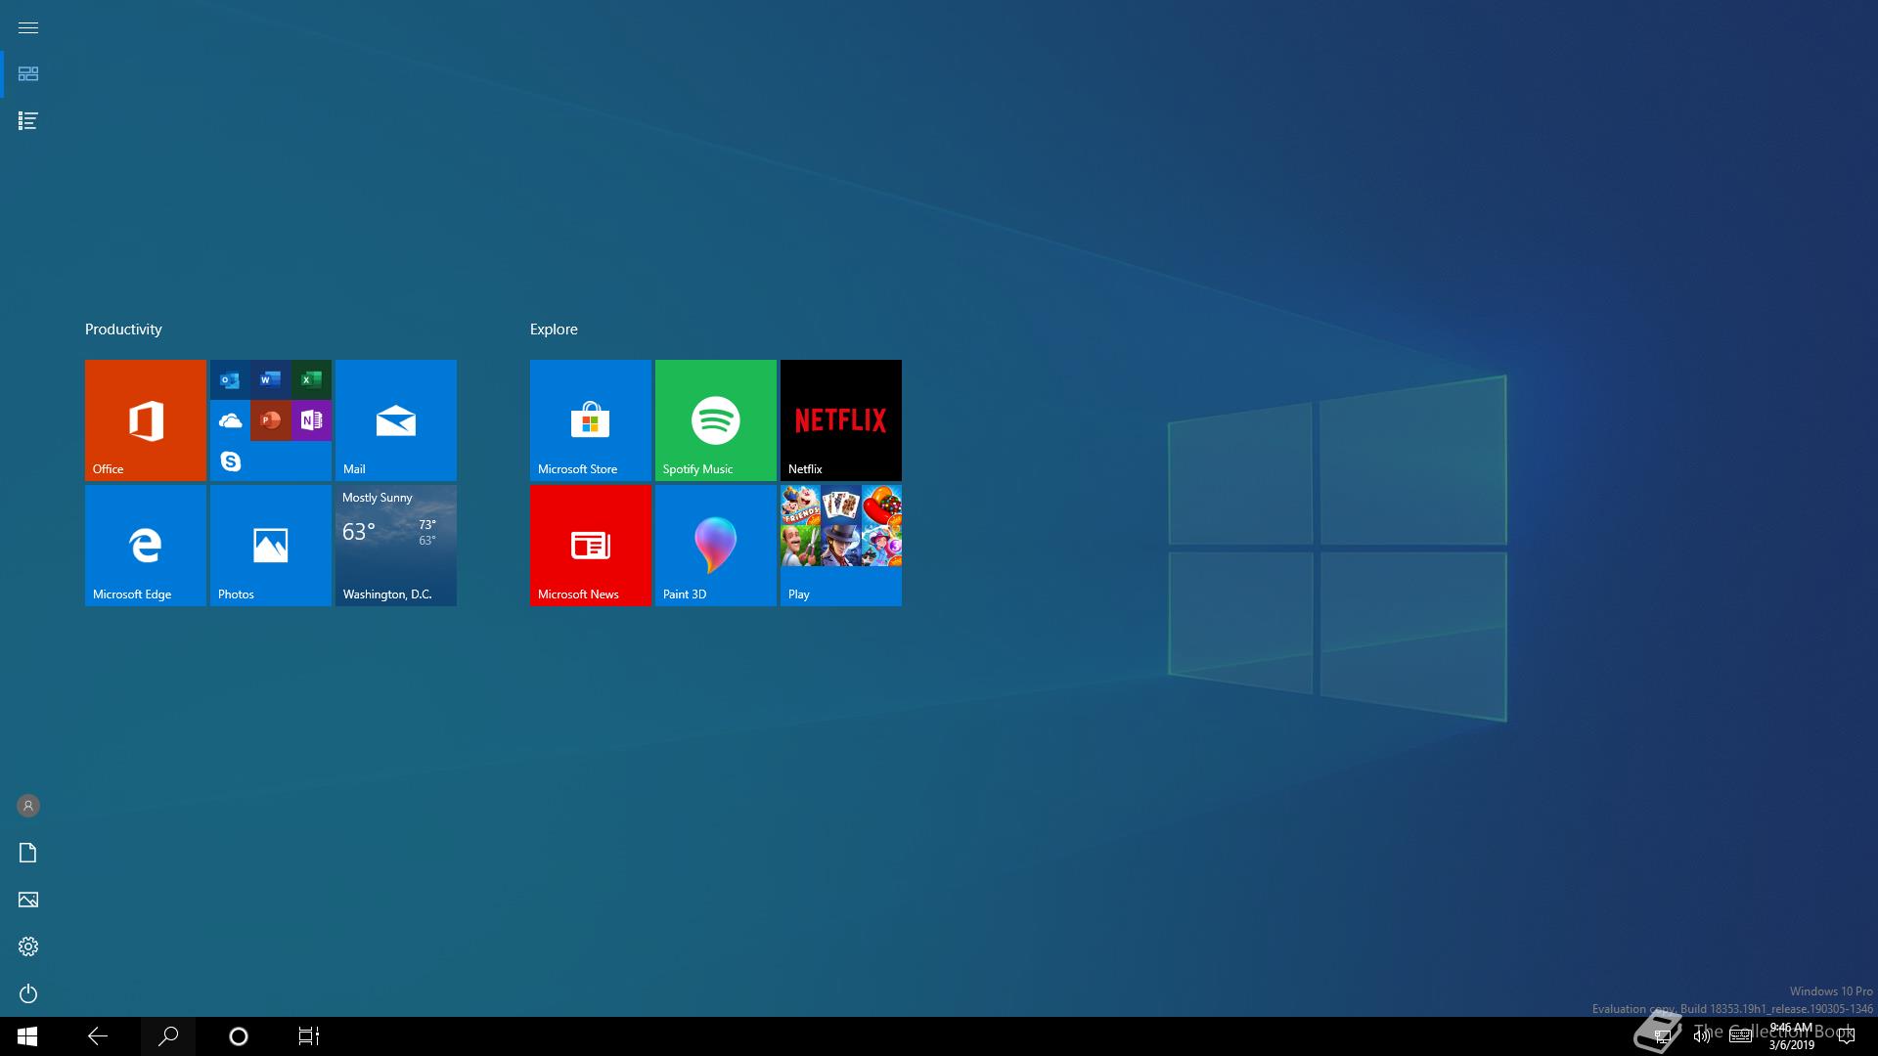The height and width of the screenshot is (1056, 1878).
Task: Toggle the pinned tiles grid view
Action: pyautogui.click(x=28, y=73)
